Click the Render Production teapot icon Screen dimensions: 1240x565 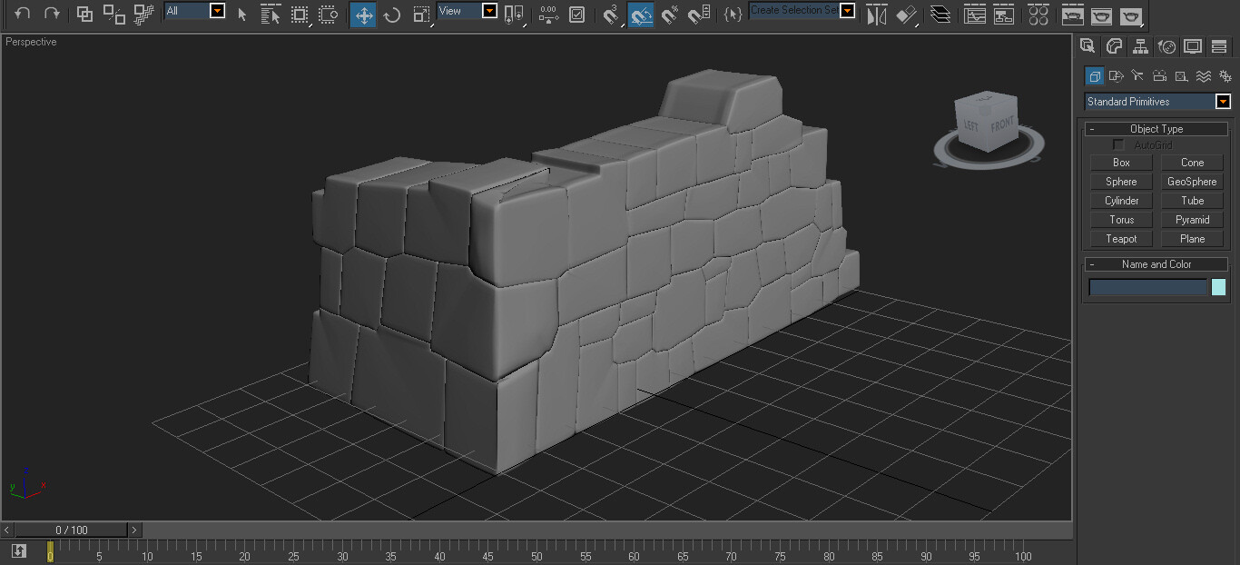(1130, 15)
